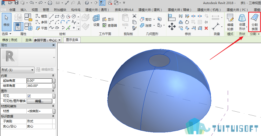Image resolution: width=261 pixels, height=136 pixels.
Task: Toggle the Properties palette button
Action: coord(18,26)
